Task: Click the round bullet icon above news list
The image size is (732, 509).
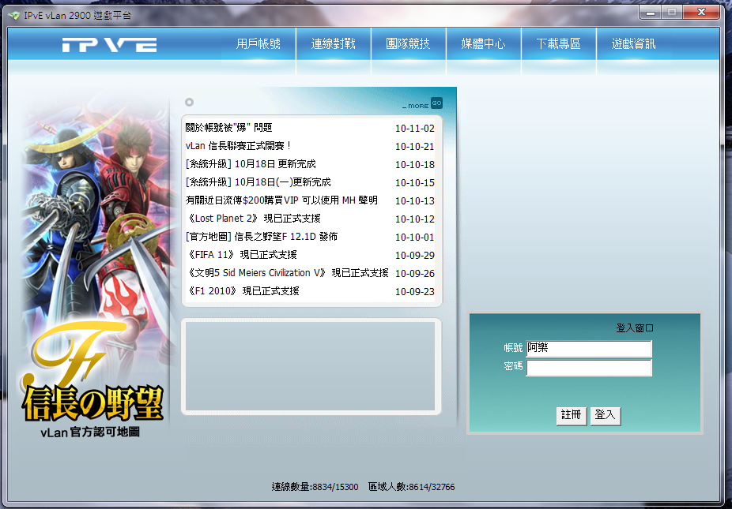Action: 189,102
